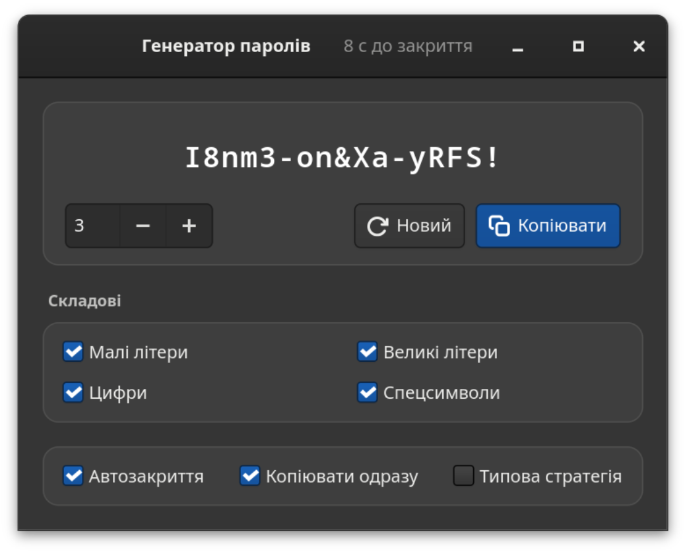Minimize the Генератор паролів window
This screenshot has height=552, width=685.
pyautogui.click(x=517, y=46)
